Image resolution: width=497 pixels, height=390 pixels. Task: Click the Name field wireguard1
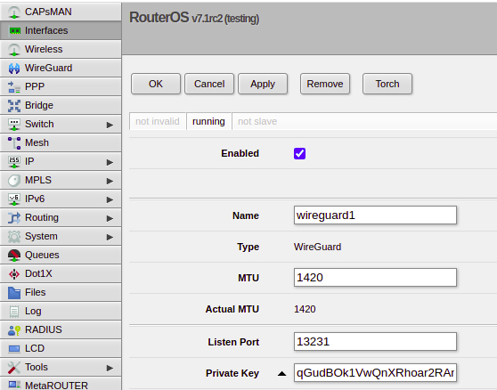click(x=375, y=215)
